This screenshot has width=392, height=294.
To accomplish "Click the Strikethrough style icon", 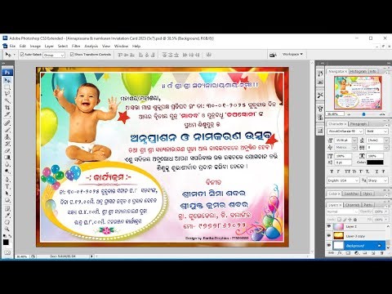I will [383, 171].
